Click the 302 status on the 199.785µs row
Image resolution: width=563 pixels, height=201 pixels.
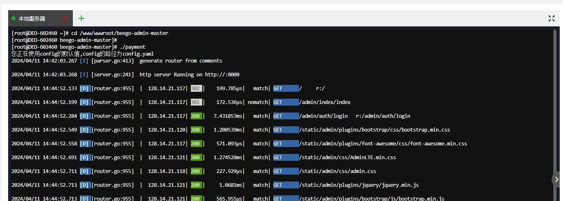click(x=196, y=89)
